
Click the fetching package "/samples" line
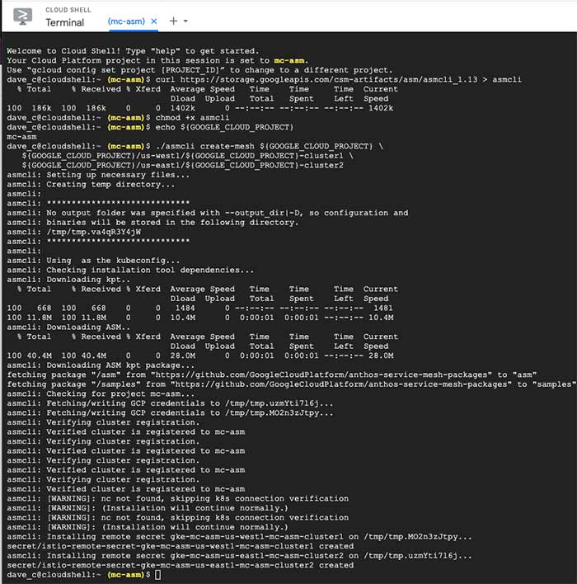point(291,384)
